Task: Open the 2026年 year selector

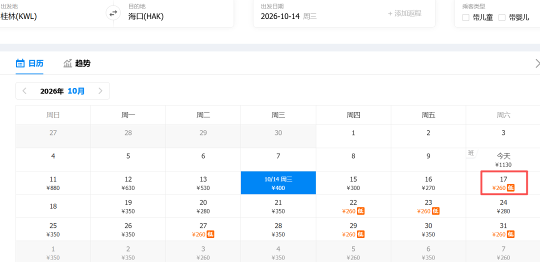Action: coord(52,91)
